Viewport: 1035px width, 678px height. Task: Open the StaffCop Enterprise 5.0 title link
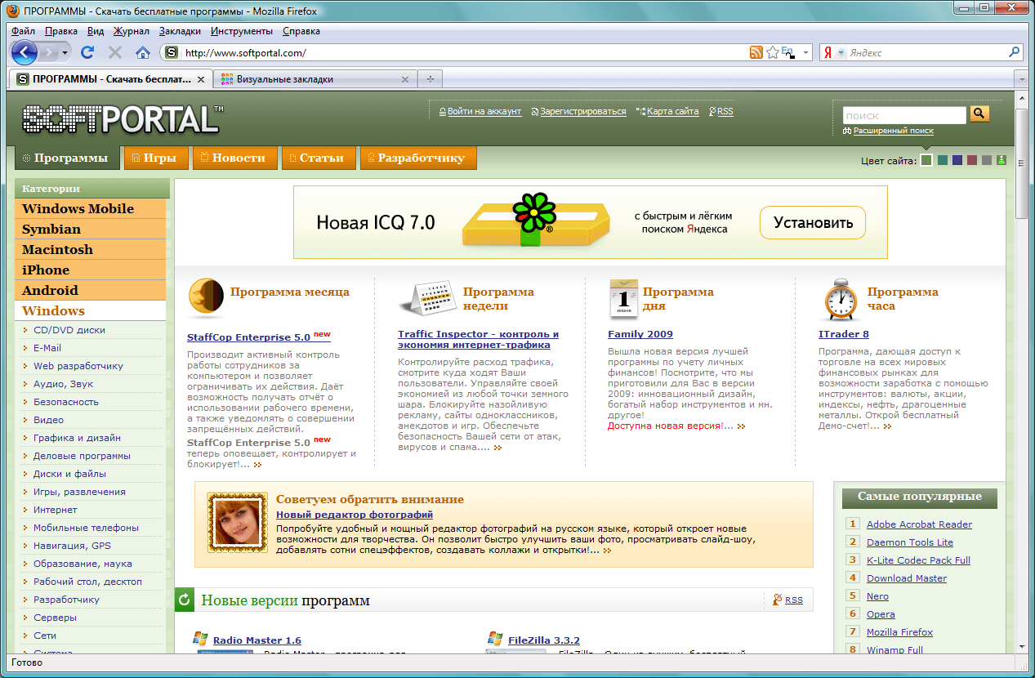pyautogui.click(x=248, y=337)
